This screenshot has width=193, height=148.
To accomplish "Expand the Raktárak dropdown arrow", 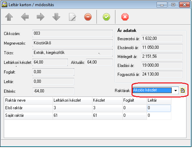I will click(x=175, y=91).
